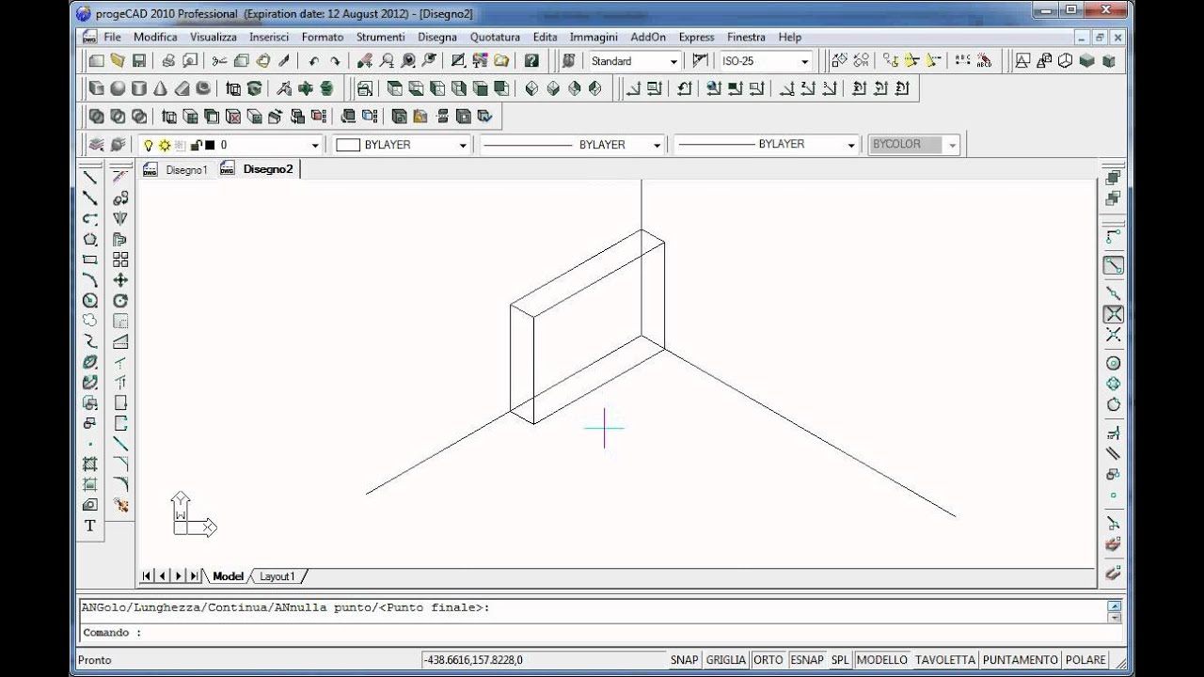Select the Arc draw tool
Image resolution: width=1204 pixels, height=677 pixels.
pyautogui.click(x=90, y=280)
